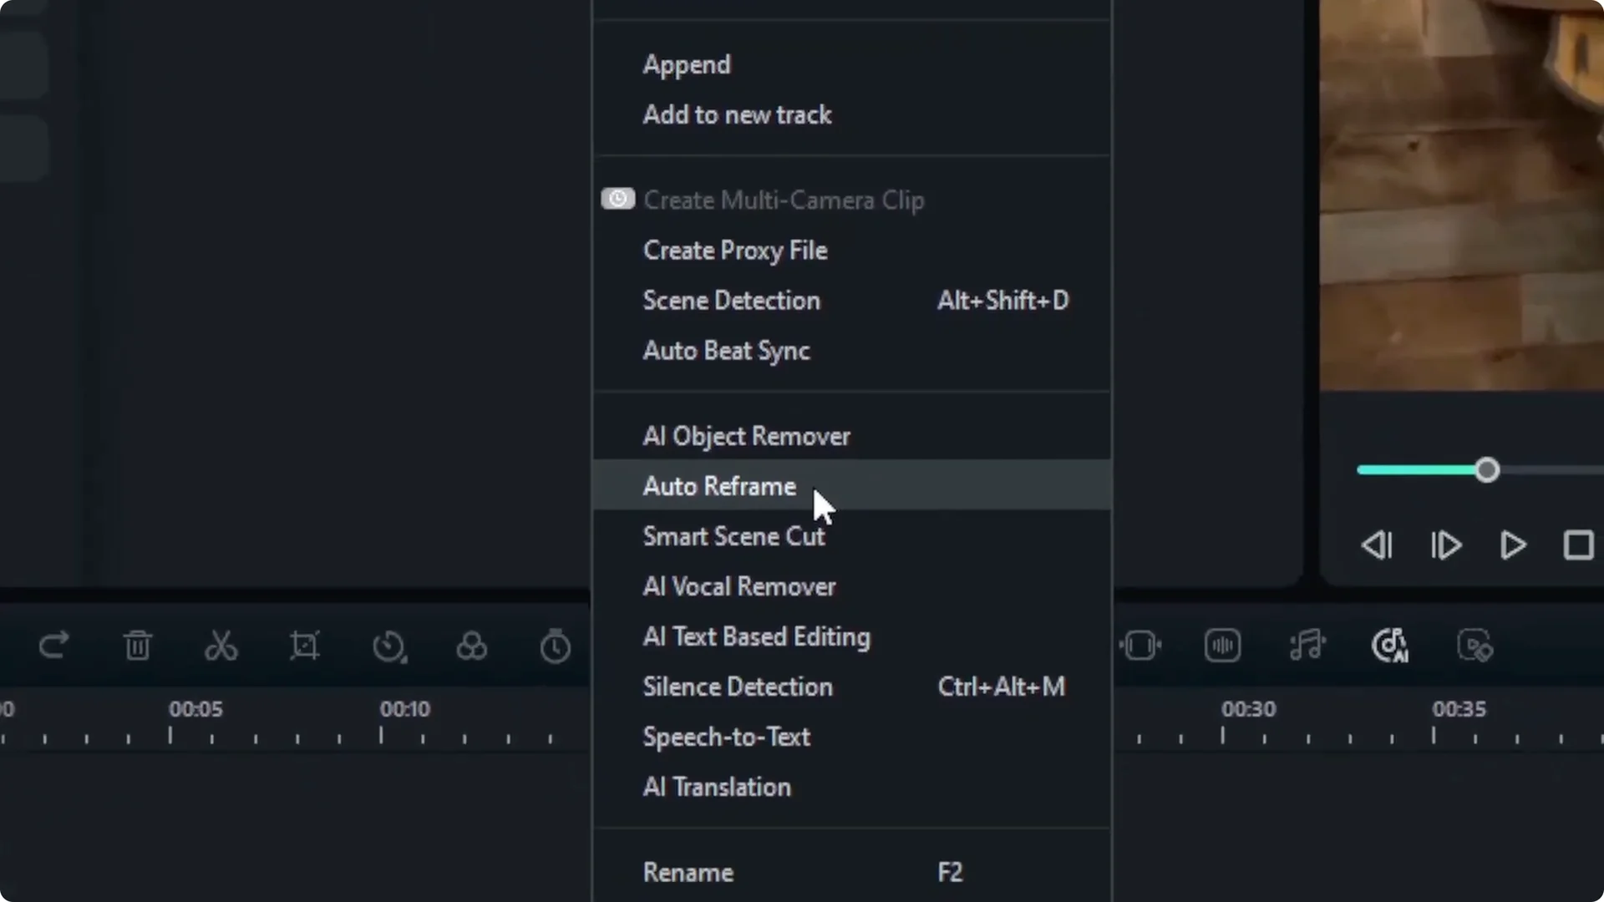
Task: Open the Color Match toolbar icon
Action: tap(471, 646)
